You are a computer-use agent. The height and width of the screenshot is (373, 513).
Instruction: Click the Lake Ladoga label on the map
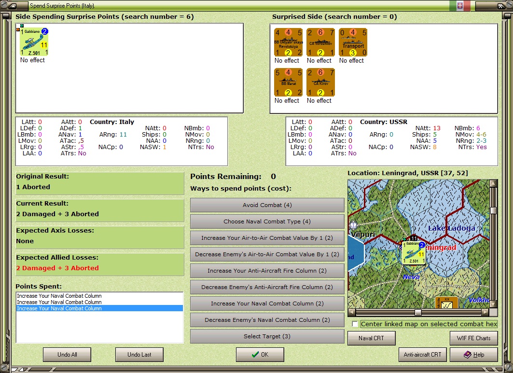click(452, 228)
